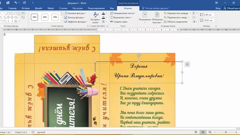Click the zoom in plus button
Viewport: 240px width, 135px height.
tap(236, 132)
